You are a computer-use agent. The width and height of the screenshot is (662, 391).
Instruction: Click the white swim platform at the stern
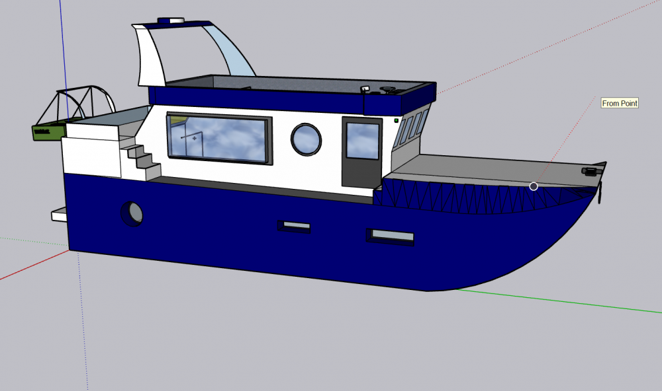(59, 215)
